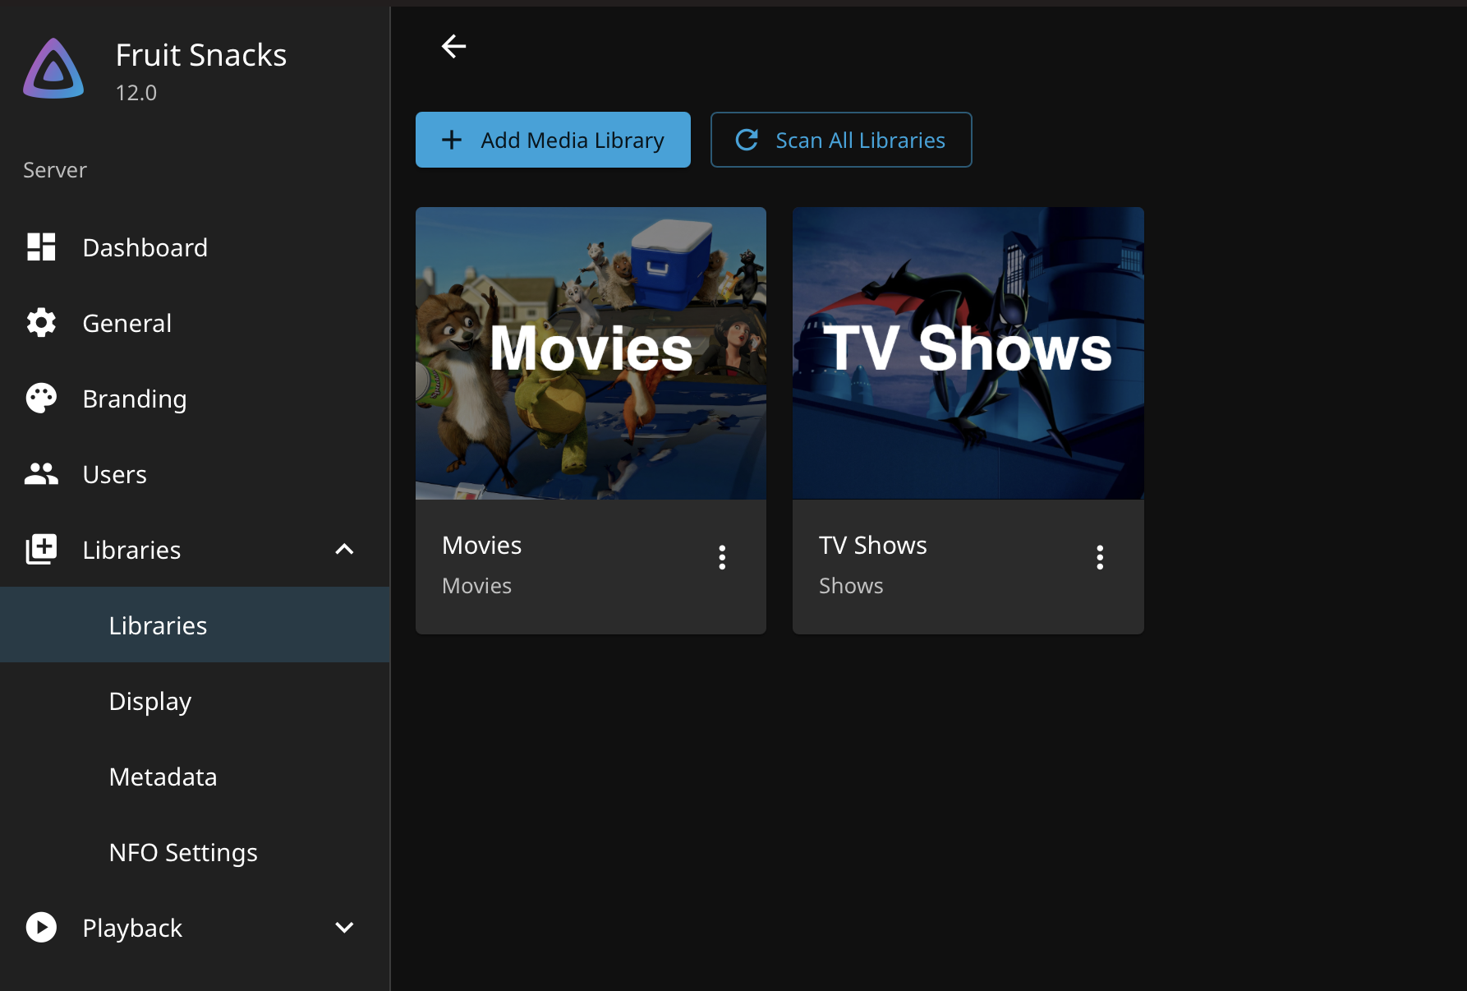
Task: Click the Jellyfin logo icon
Action: pyautogui.click(x=53, y=69)
